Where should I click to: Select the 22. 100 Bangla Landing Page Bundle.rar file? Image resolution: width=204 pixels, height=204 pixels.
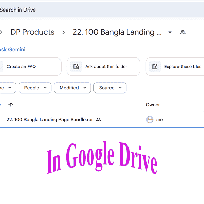tap(102, 120)
